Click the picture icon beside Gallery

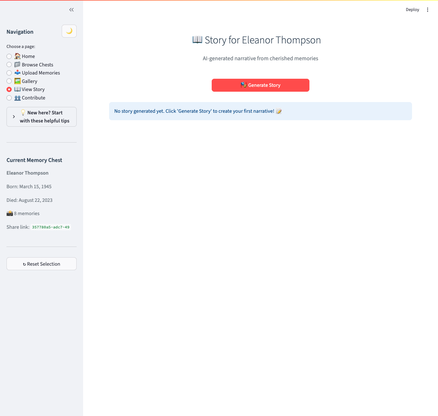click(18, 81)
